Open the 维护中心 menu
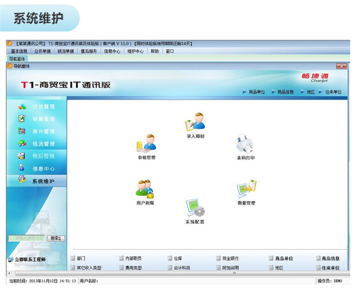This screenshot has height=290, width=356. 136,52
